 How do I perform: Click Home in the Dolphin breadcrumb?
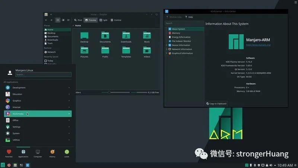(x=78, y=25)
